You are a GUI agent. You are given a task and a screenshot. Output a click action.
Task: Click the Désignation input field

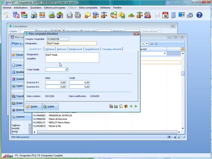(x=72, y=43)
